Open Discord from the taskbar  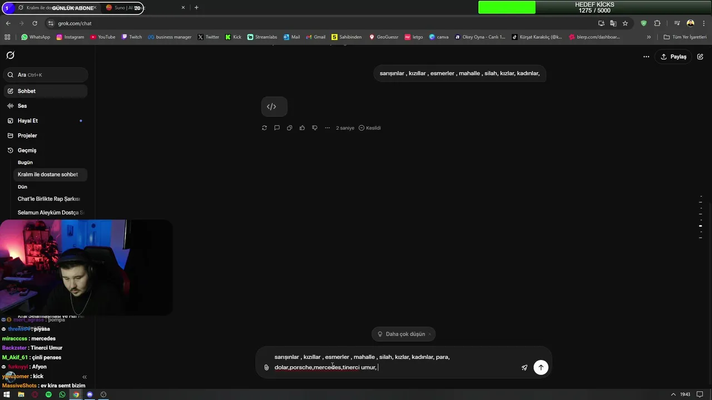pyautogui.click(x=90, y=394)
